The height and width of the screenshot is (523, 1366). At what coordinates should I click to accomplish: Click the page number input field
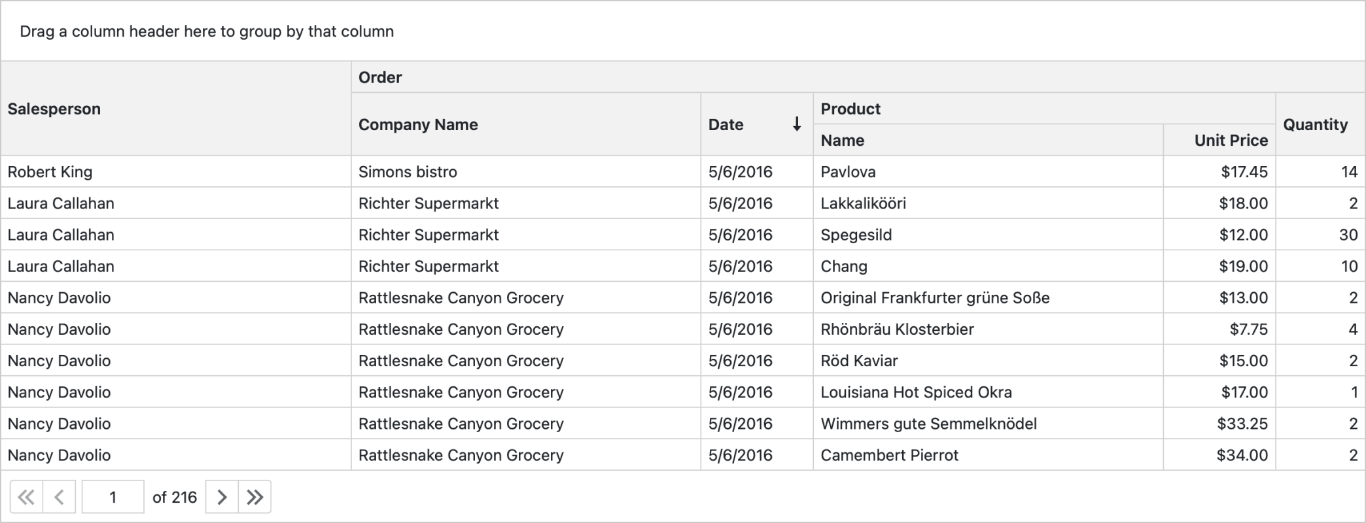point(113,498)
